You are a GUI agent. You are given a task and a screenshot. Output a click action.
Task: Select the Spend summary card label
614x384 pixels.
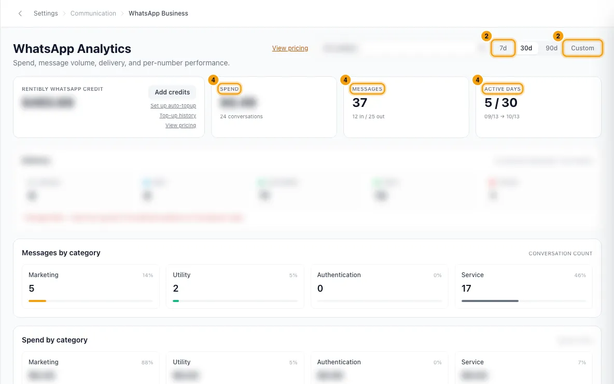229,89
